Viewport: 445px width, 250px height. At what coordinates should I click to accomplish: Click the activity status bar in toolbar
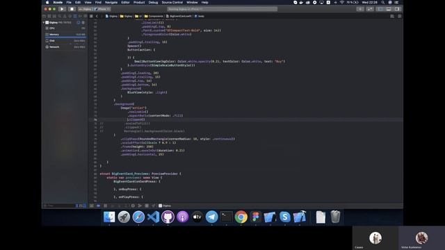tap(222, 9)
